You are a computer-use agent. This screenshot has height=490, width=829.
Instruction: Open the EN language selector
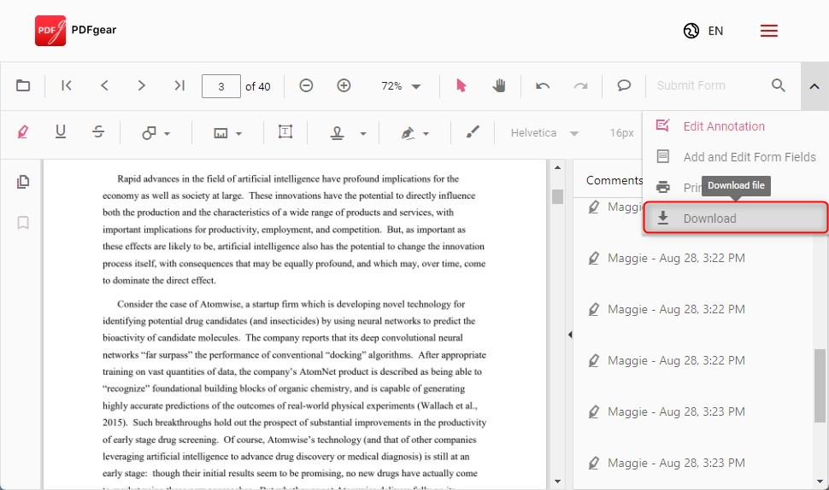(703, 31)
